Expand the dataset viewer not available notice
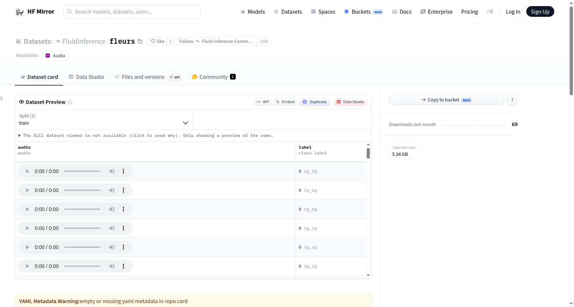The image size is (574, 307). click(146, 136)
